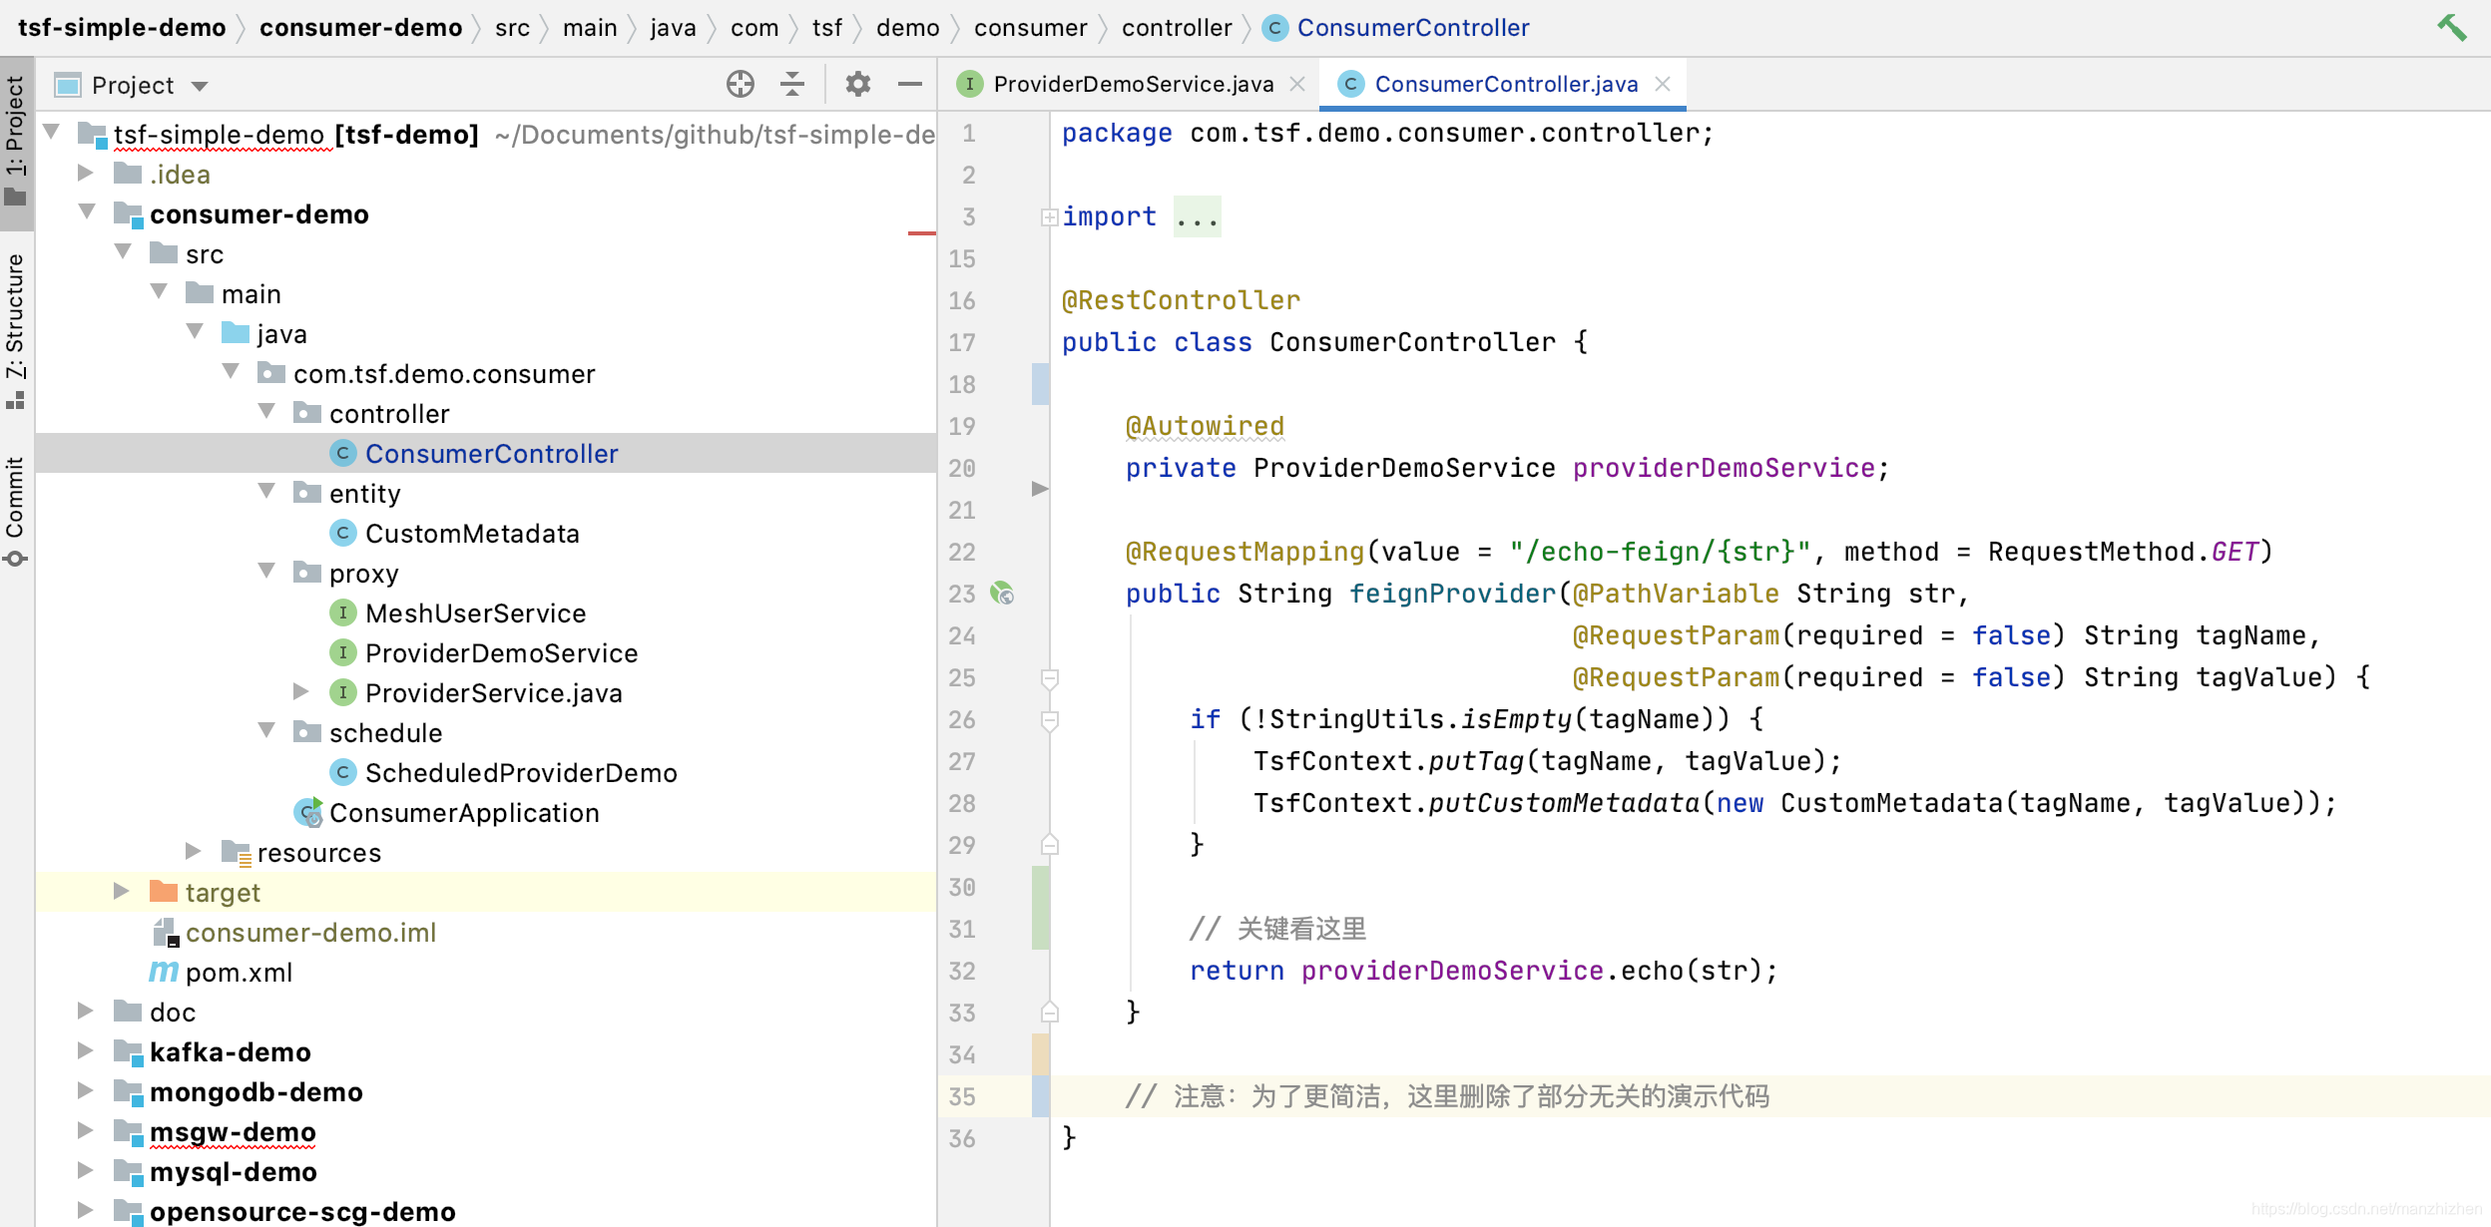
Task: Open Project panel settings gear
Action: click(x=857, y=85)
